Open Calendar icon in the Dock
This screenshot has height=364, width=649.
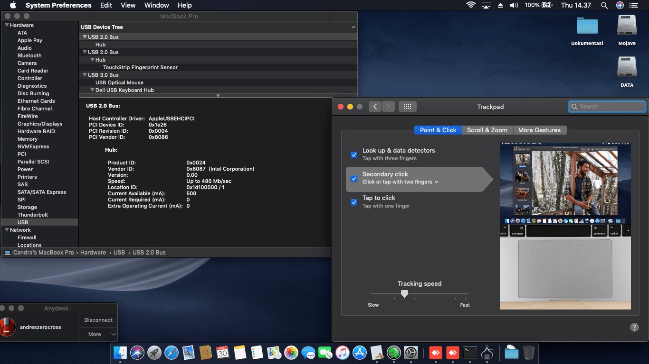point(222,352)
